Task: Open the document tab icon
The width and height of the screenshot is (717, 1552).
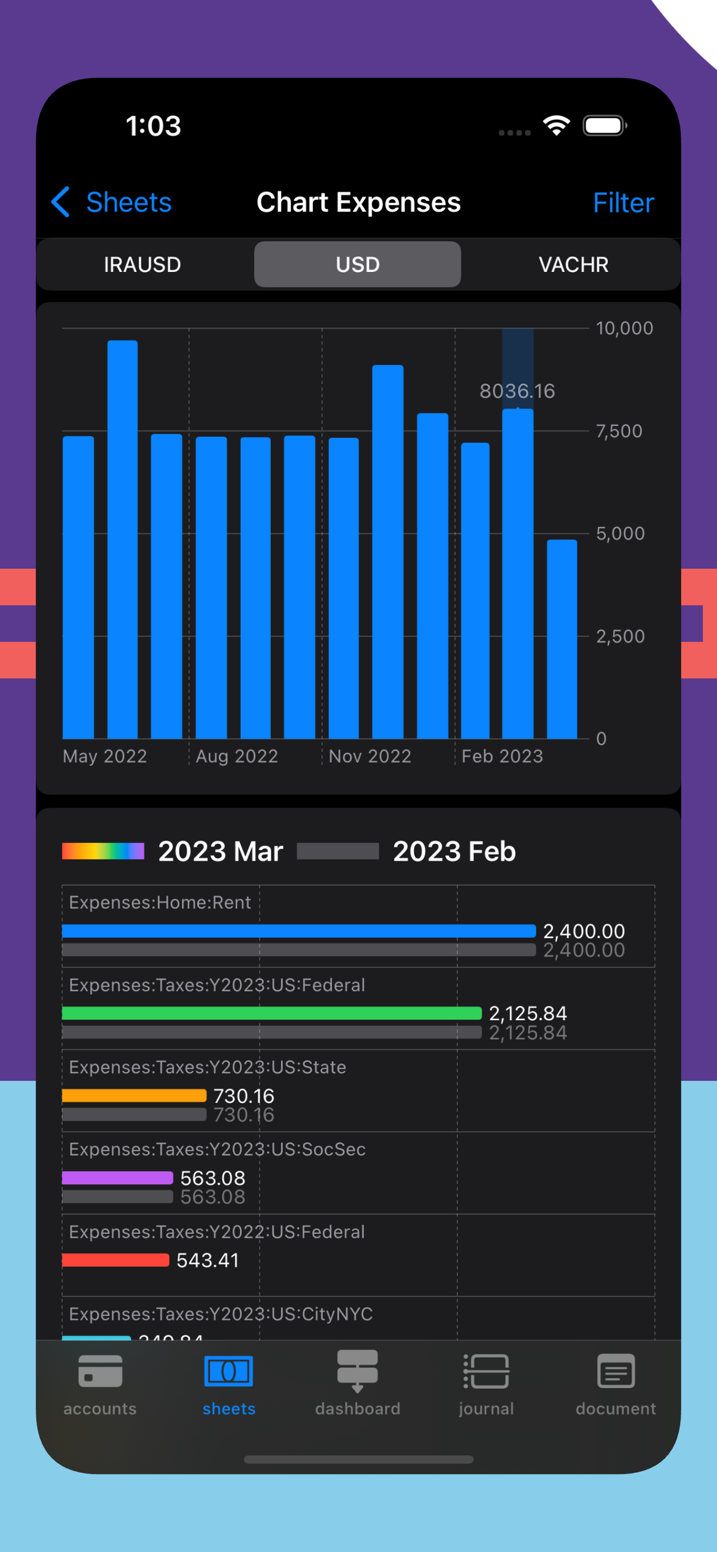Action: pyautogui.click(x=616, y=1371)
